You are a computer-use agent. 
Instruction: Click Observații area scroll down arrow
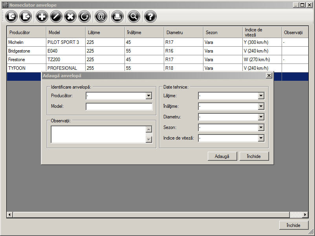pyautogui.click(x=148, y=139)
